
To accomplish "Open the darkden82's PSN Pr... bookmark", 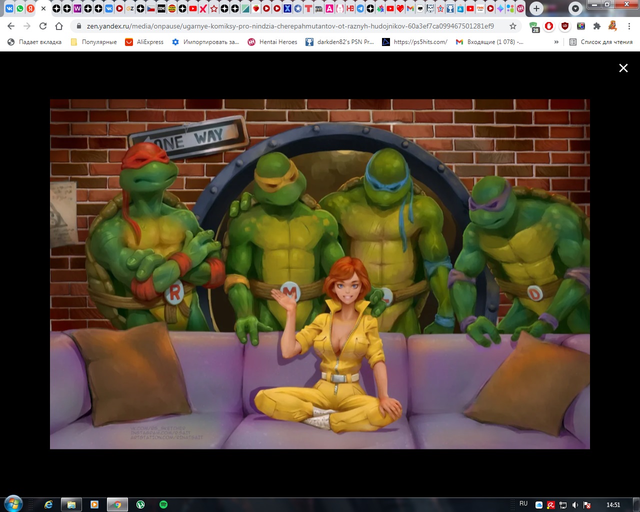I will (339, 42).
